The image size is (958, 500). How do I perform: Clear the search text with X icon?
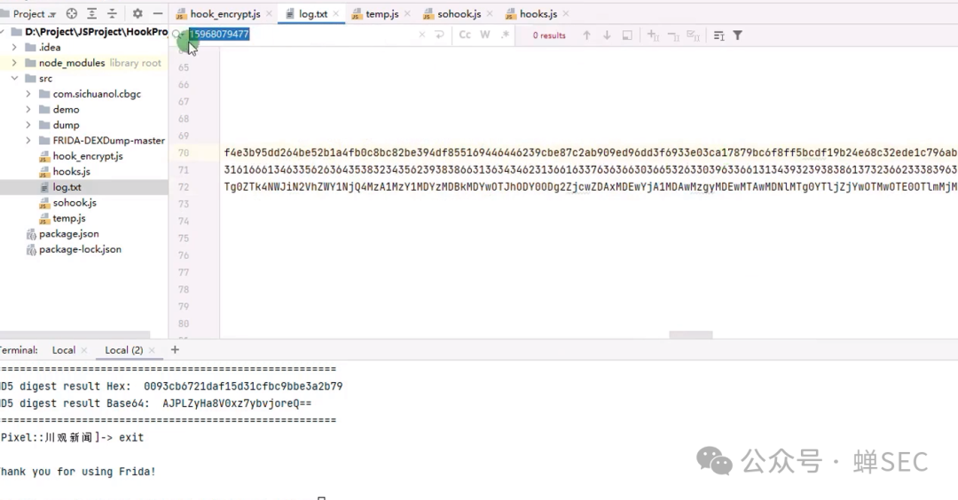pos(421,35)
